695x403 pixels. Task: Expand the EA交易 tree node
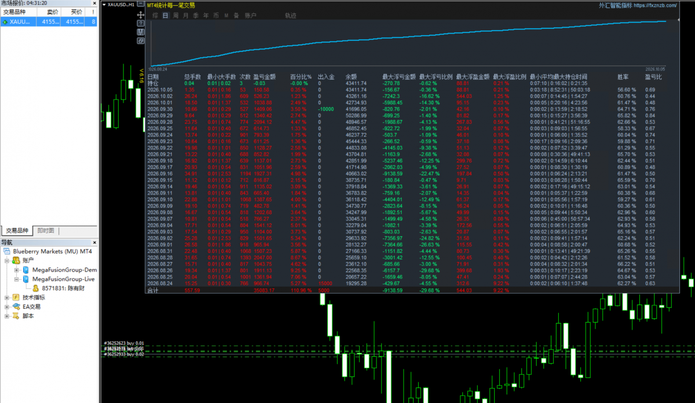[7, 306]
